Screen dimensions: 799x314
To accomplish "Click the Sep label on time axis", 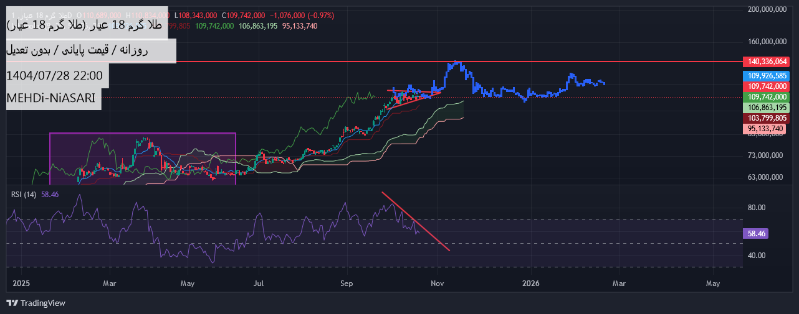I will click(347, 284).
